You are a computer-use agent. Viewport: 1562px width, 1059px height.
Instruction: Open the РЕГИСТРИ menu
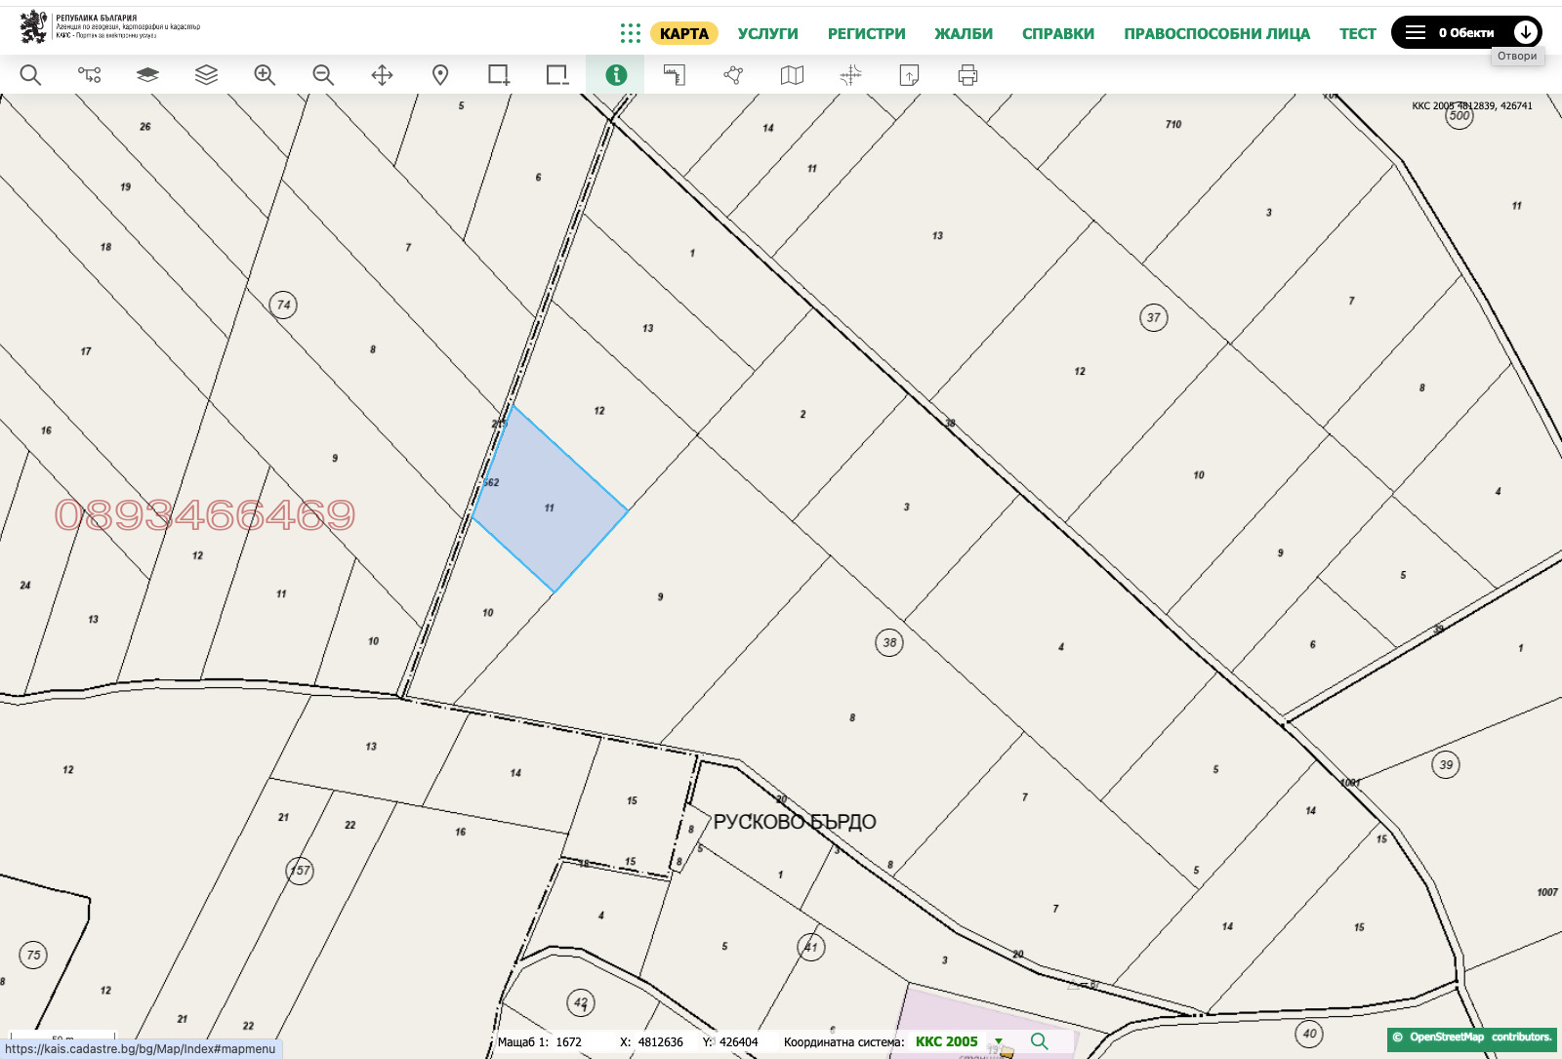pyautogui.click(x=867, y=33)
